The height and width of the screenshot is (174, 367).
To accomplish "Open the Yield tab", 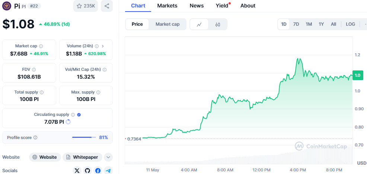I will pos(222,6).
